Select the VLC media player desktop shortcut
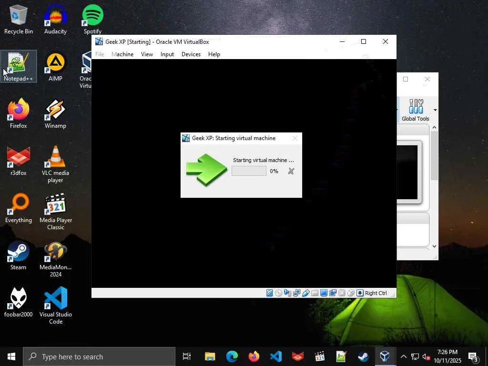This screenshot has height=366, width=488. 55,164
